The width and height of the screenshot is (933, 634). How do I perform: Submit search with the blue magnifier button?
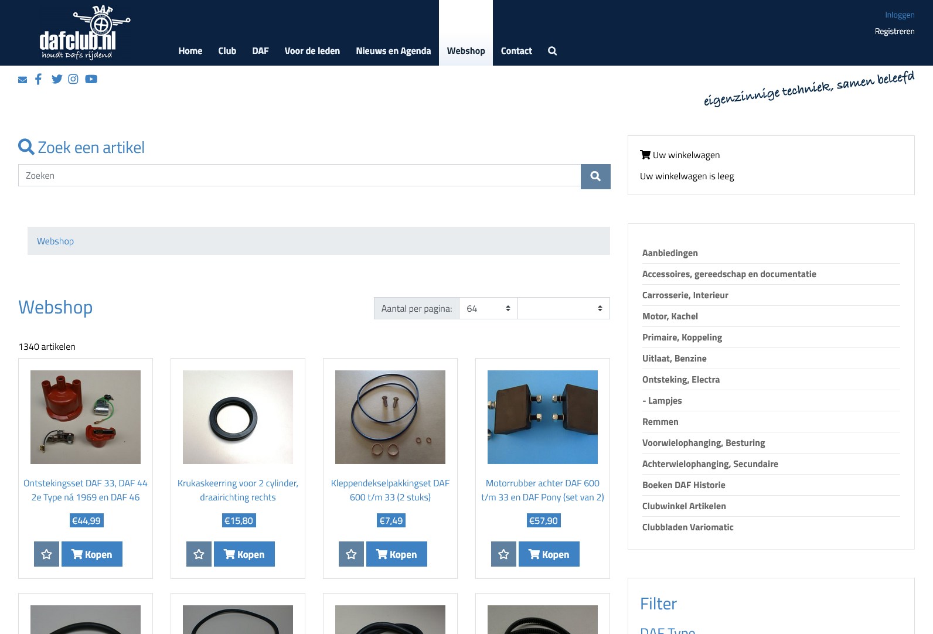tap(595, 176)
